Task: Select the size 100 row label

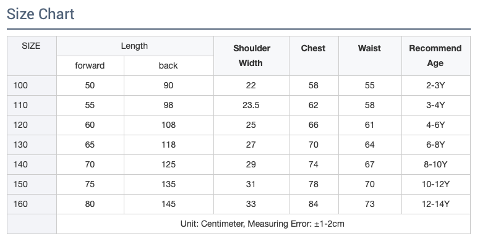Action: [x=32, y=86]
